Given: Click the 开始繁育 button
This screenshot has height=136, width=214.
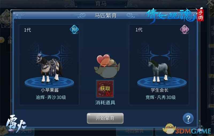Looking at the screenshot, I should 105,118.
